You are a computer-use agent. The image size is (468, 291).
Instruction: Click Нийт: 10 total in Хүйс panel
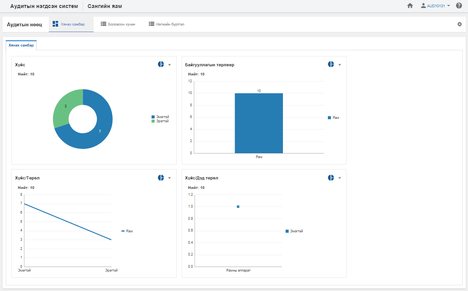[26, 74]
